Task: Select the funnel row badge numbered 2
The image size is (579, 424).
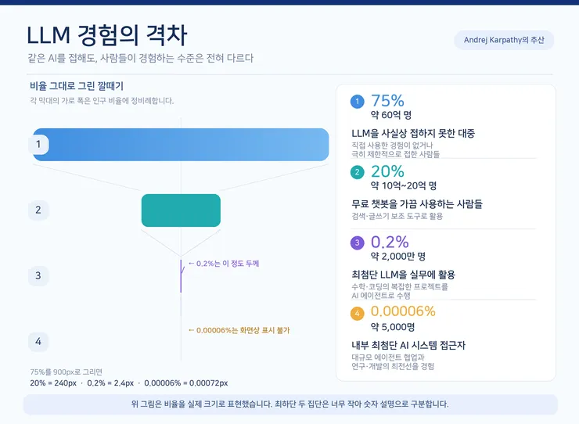Action: pyautogui.click(x=38, y=210)
